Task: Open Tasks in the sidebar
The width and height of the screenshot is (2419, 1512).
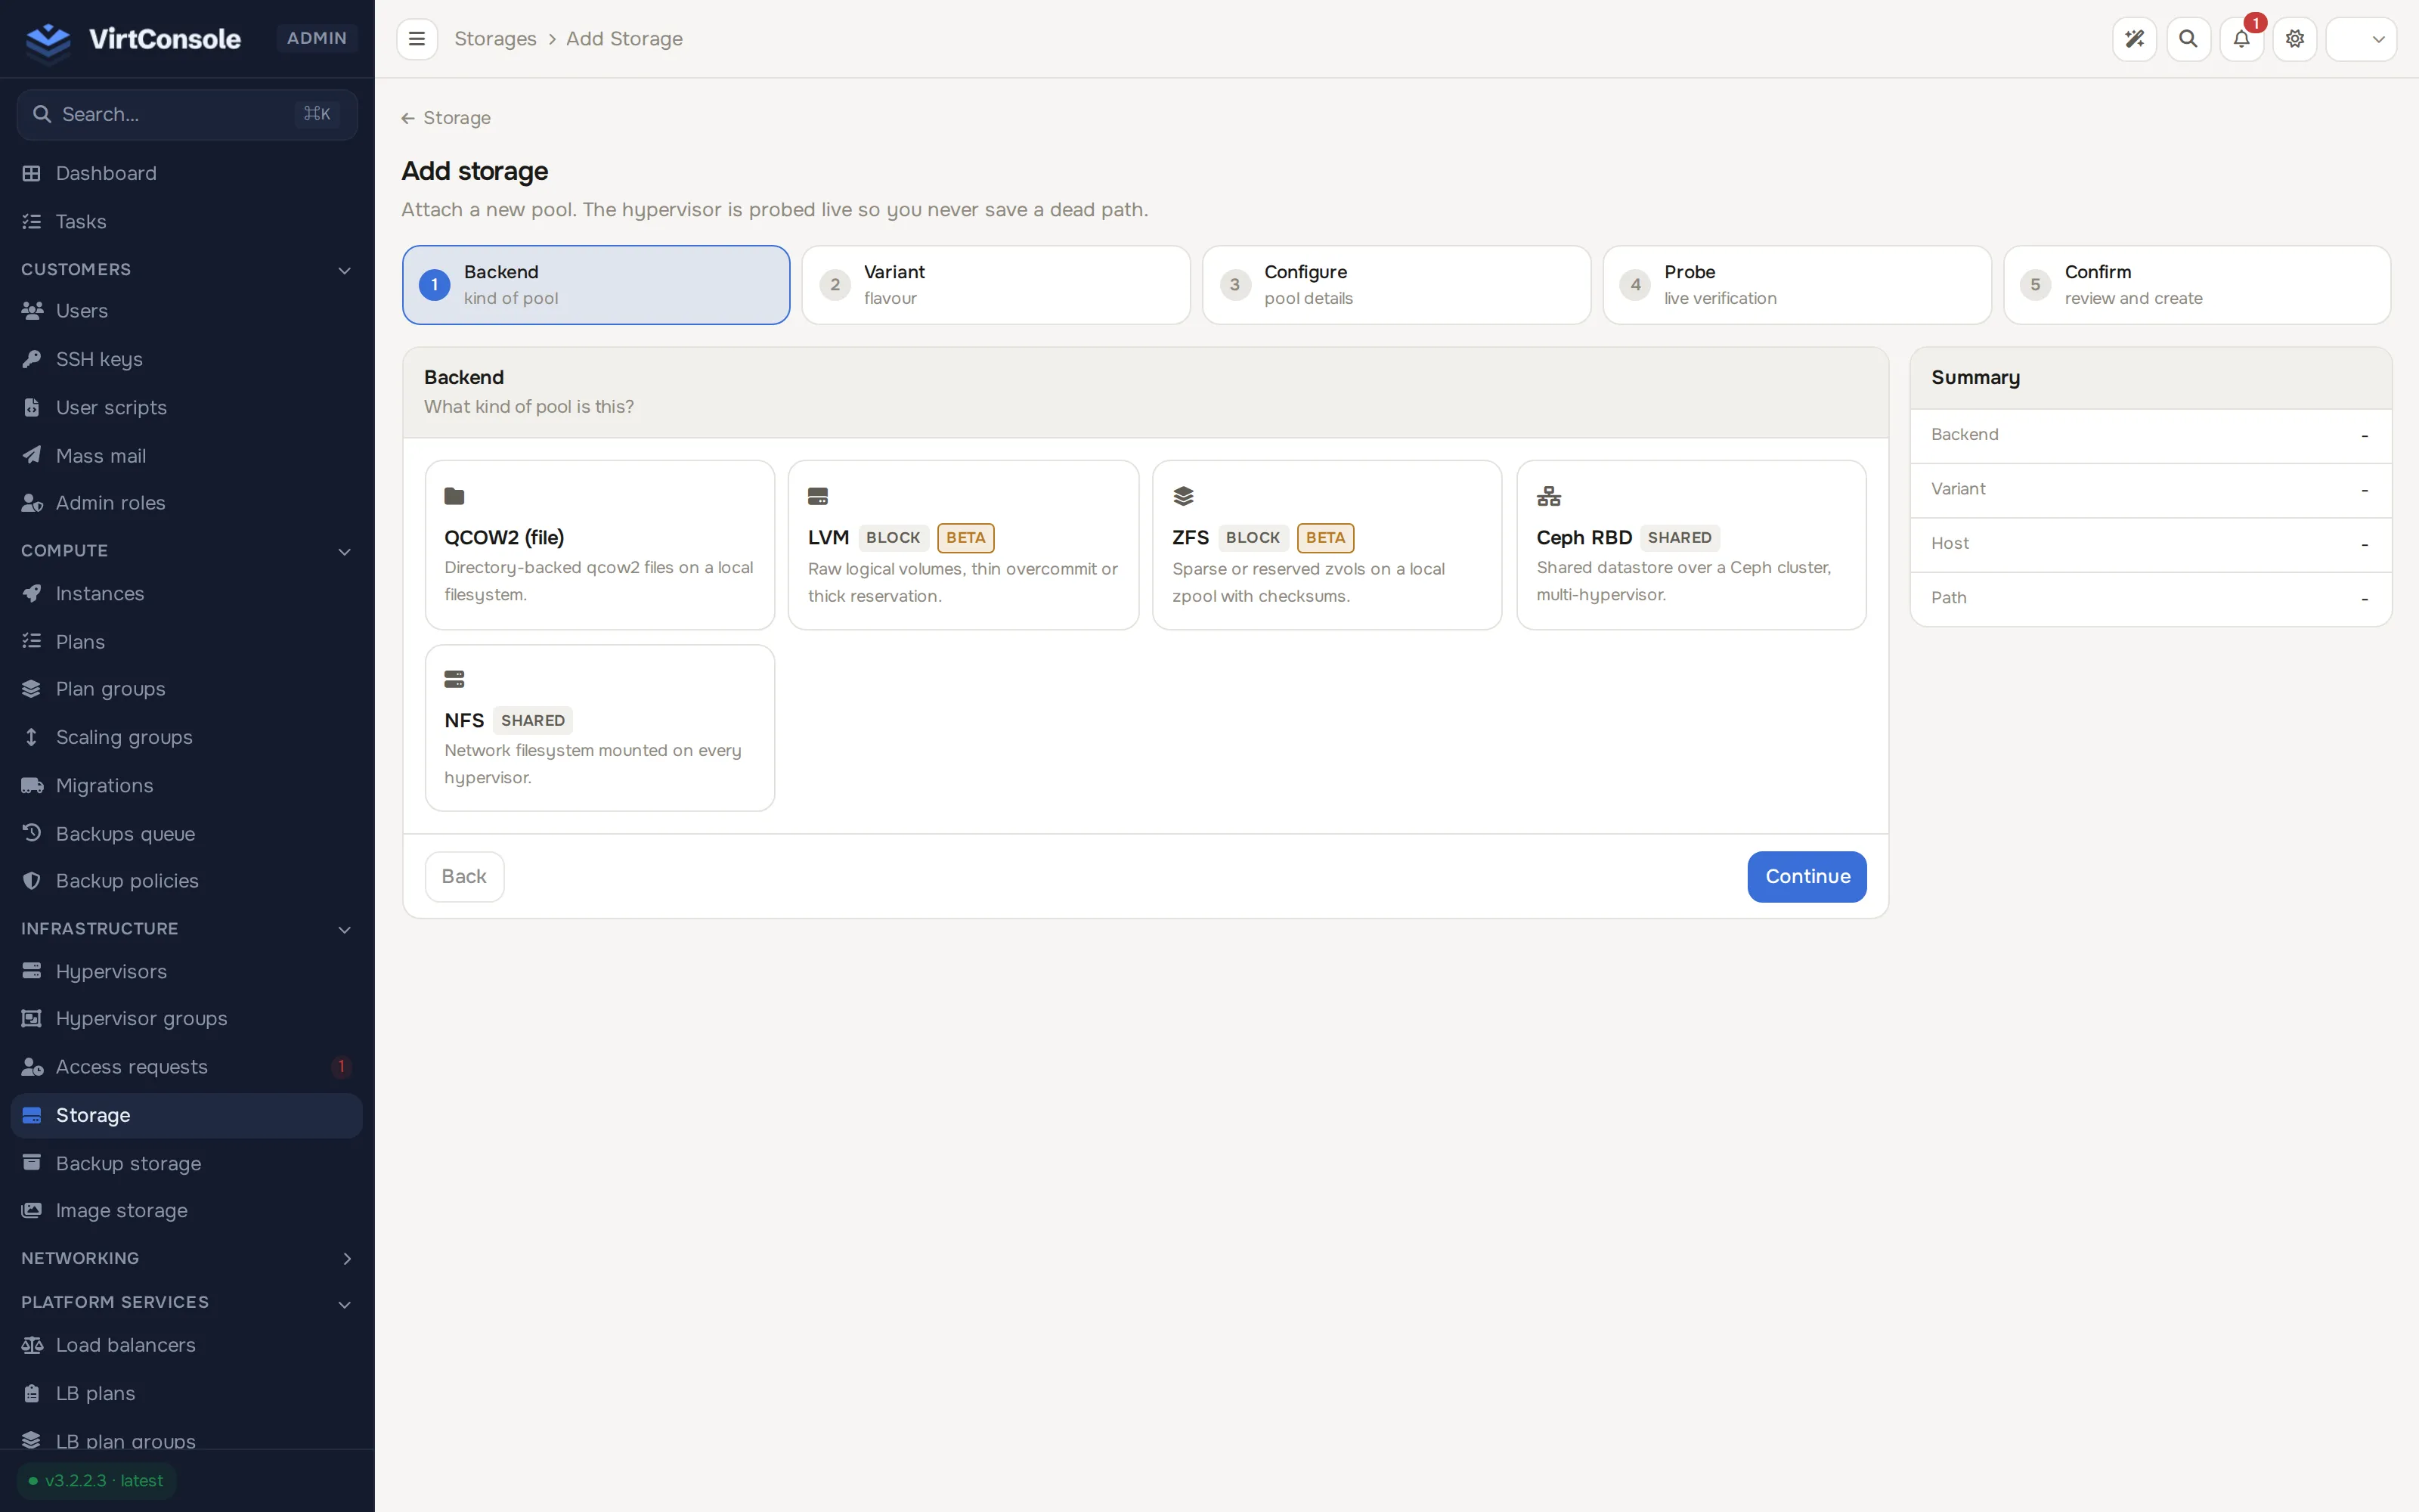Action: (187, 221)
